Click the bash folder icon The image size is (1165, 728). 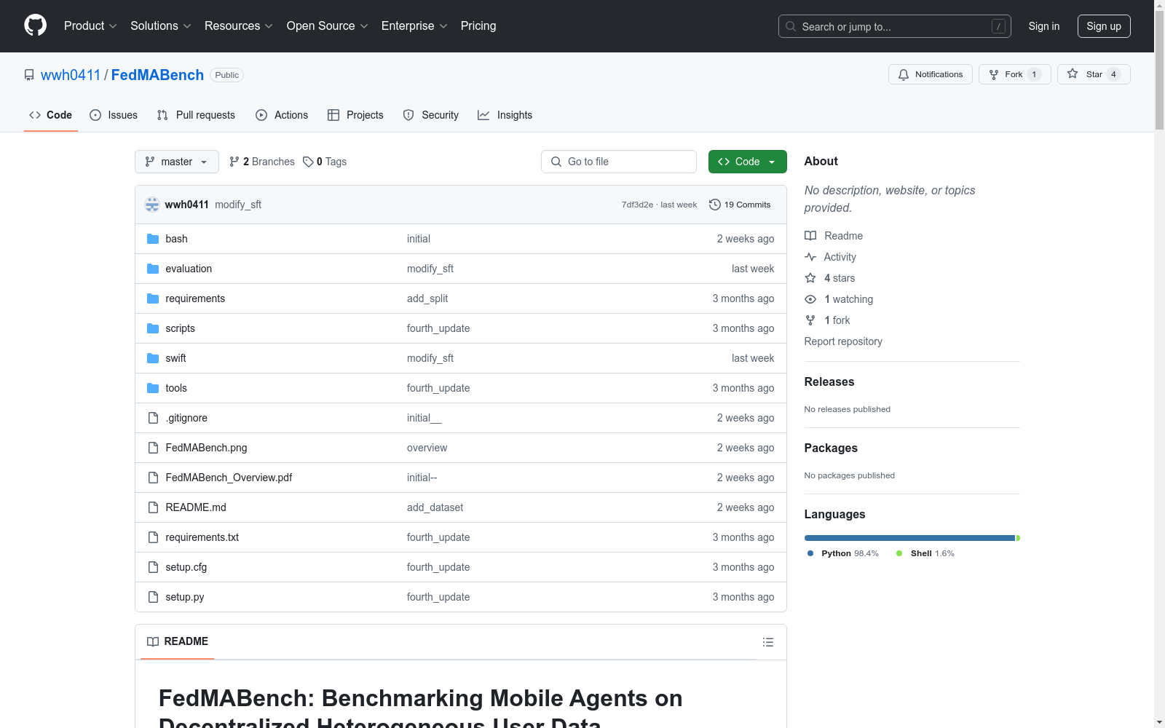153,239
